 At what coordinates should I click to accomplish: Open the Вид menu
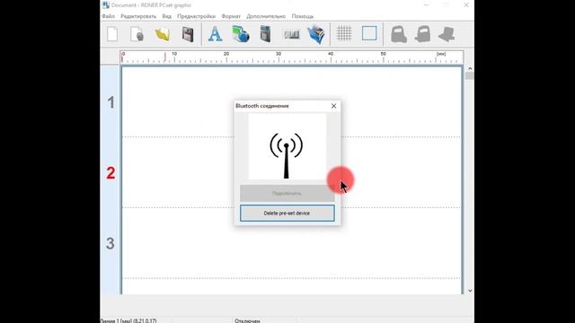pyautogui.click(x=167, y=16)
